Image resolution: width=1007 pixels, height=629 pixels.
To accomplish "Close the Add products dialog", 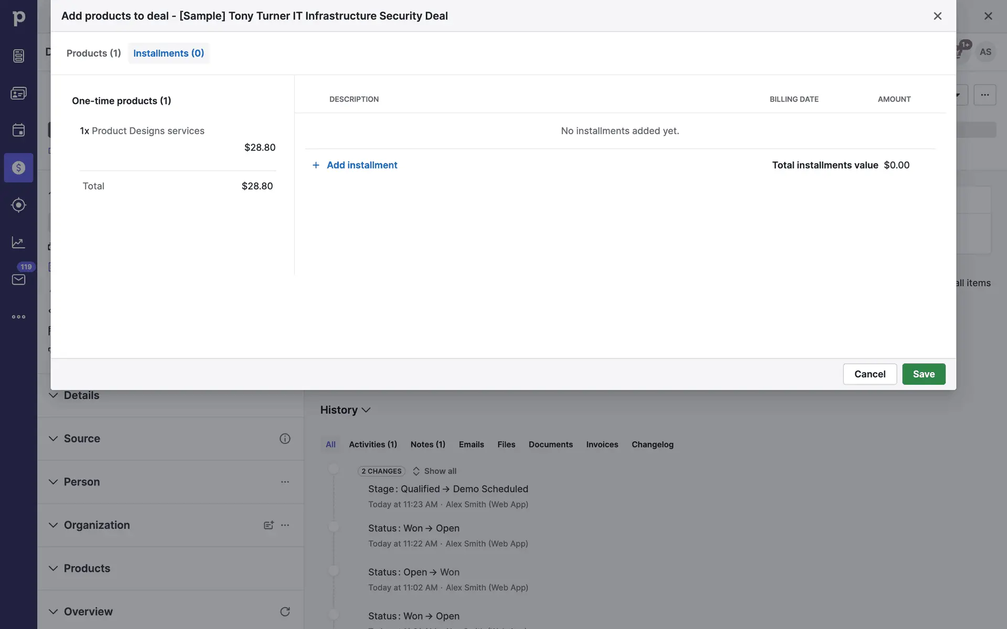I will pyautogui.click(x=937, y=16).
